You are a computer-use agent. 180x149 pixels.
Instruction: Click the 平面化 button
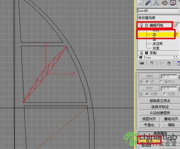tap(149, 125)
